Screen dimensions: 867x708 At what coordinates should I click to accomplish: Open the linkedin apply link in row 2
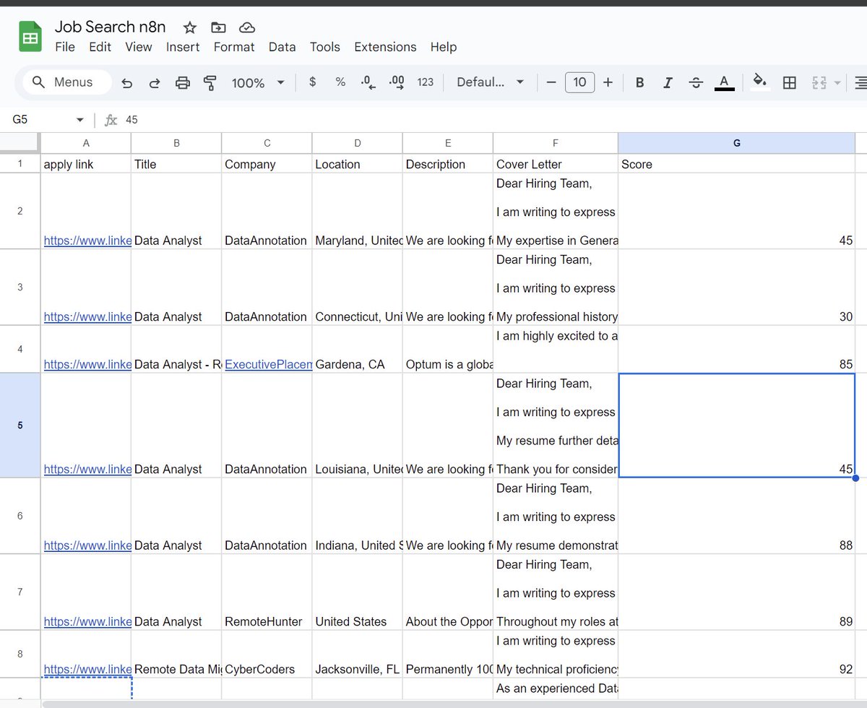tap(87, 241)
